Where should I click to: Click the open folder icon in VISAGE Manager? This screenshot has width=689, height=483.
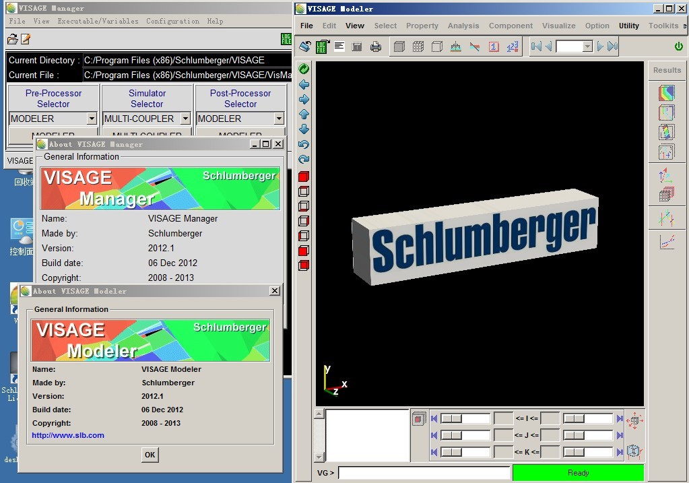point(12,39)
